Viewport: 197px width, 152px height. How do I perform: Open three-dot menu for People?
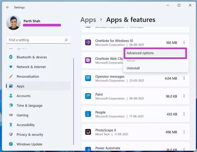(184, 114)
